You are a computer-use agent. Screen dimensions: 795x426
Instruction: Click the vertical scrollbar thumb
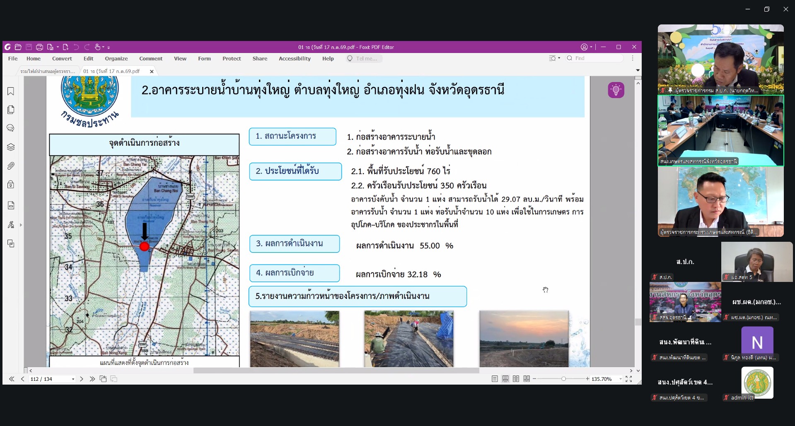tap(638, 322)
